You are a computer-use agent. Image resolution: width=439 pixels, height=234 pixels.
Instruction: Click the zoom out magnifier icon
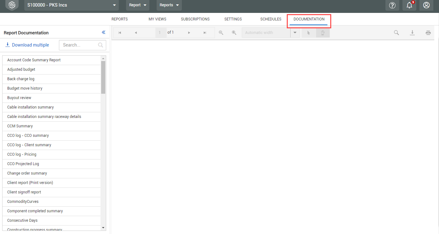click(221, 33)
